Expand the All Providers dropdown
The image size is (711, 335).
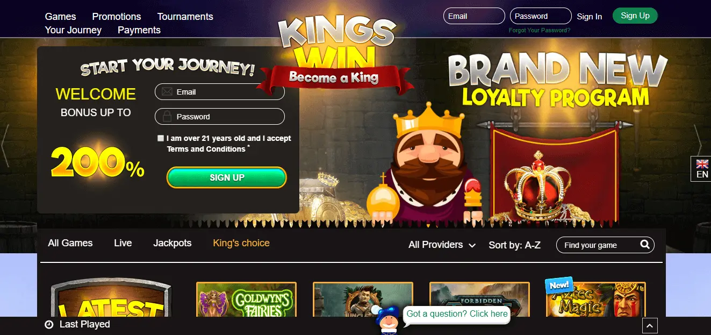442,245
